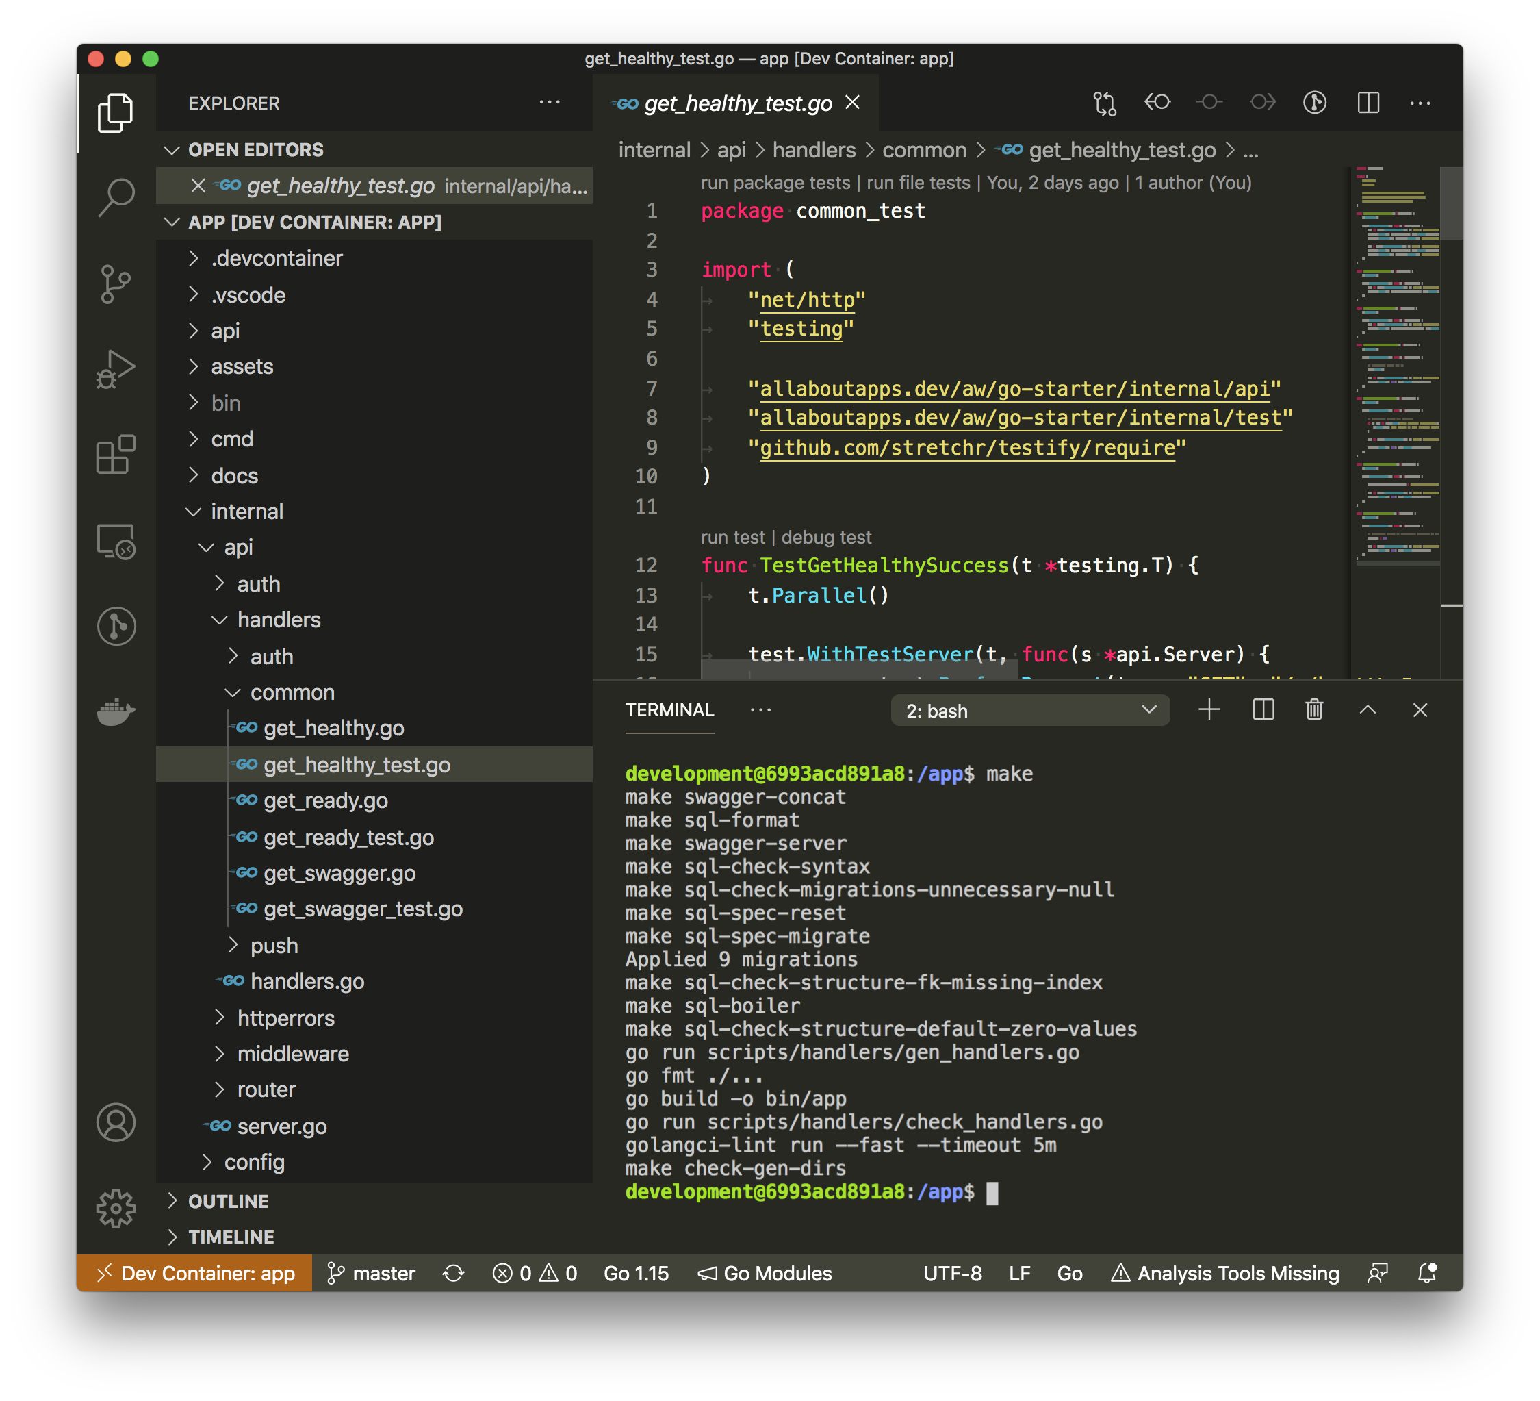Open a new terminal with plus icon
The width and height of the screenshot is (1540, 1401).
coord(1209,709)
